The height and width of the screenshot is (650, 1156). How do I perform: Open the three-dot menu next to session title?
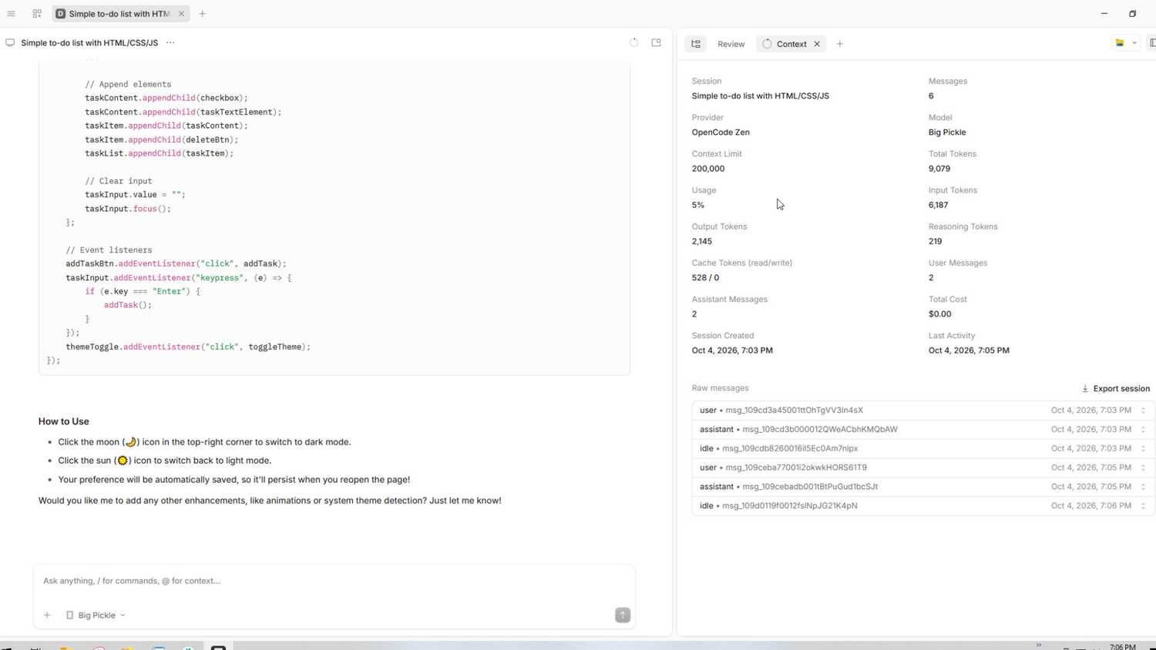click(170, 43)
